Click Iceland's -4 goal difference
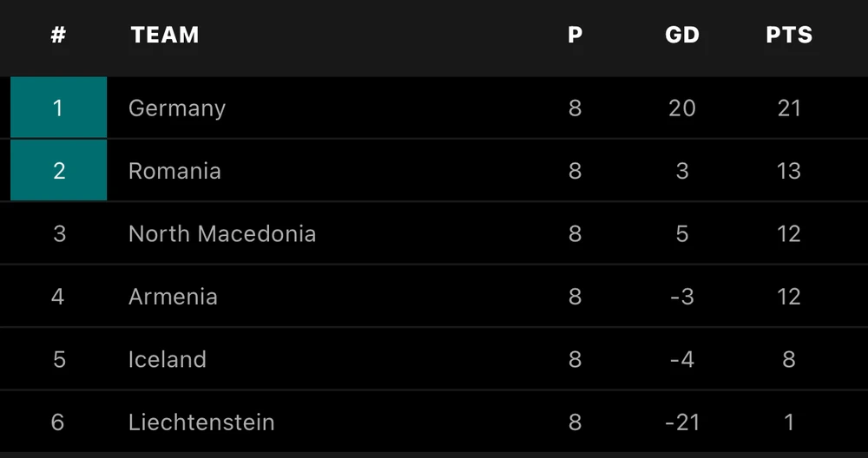The height and width of the screenshot is (458, 868). (682, 359)
